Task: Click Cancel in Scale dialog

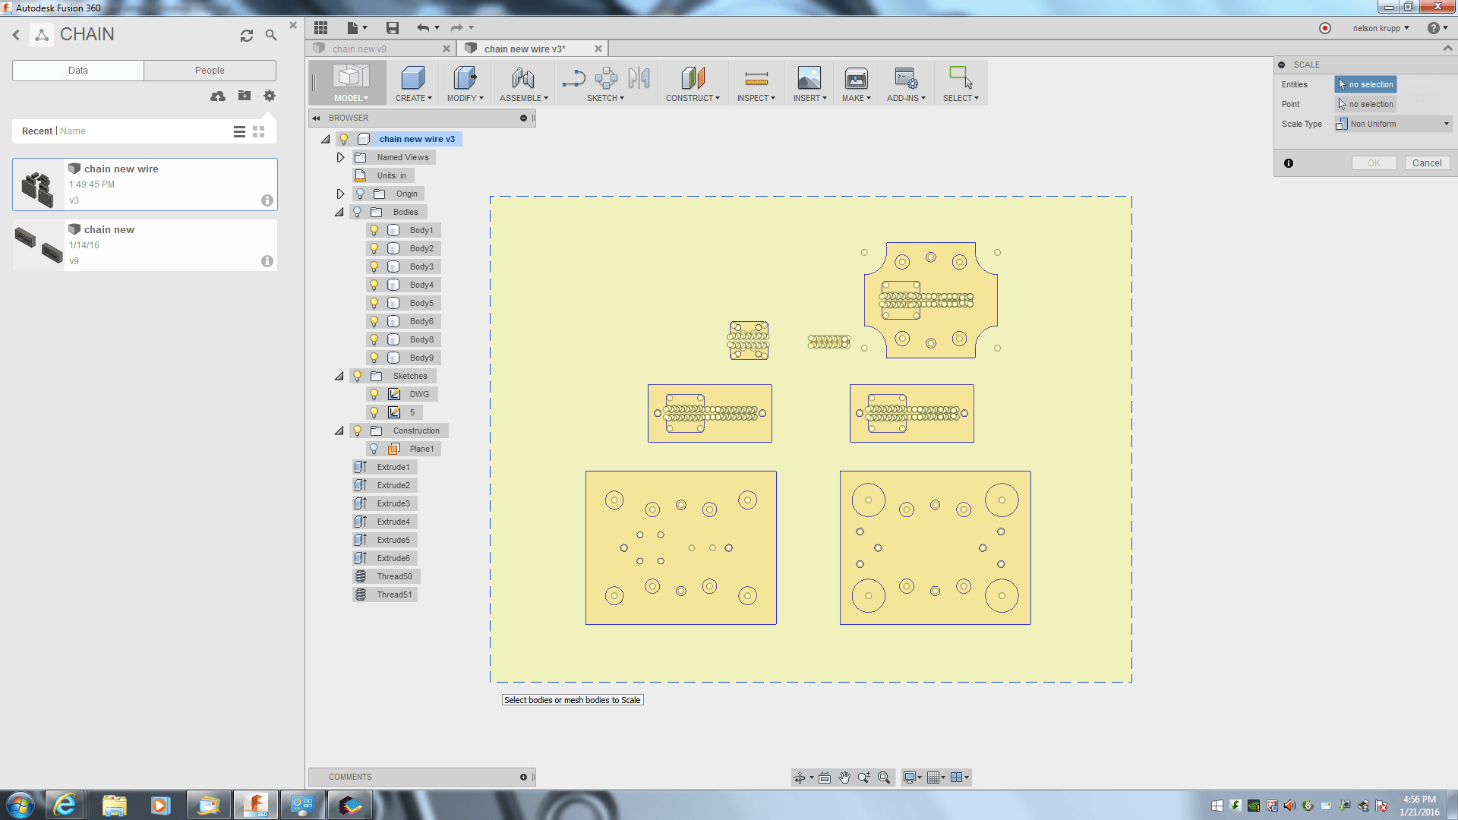Action: (1427, 163)
